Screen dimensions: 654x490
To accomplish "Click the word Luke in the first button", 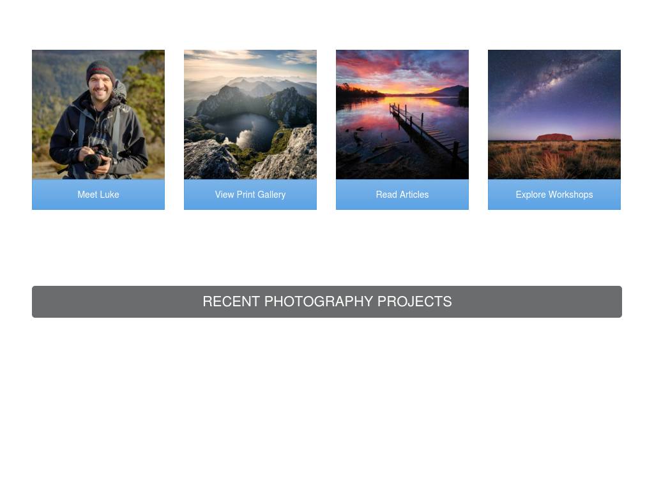I will click(x=109, y=195).
